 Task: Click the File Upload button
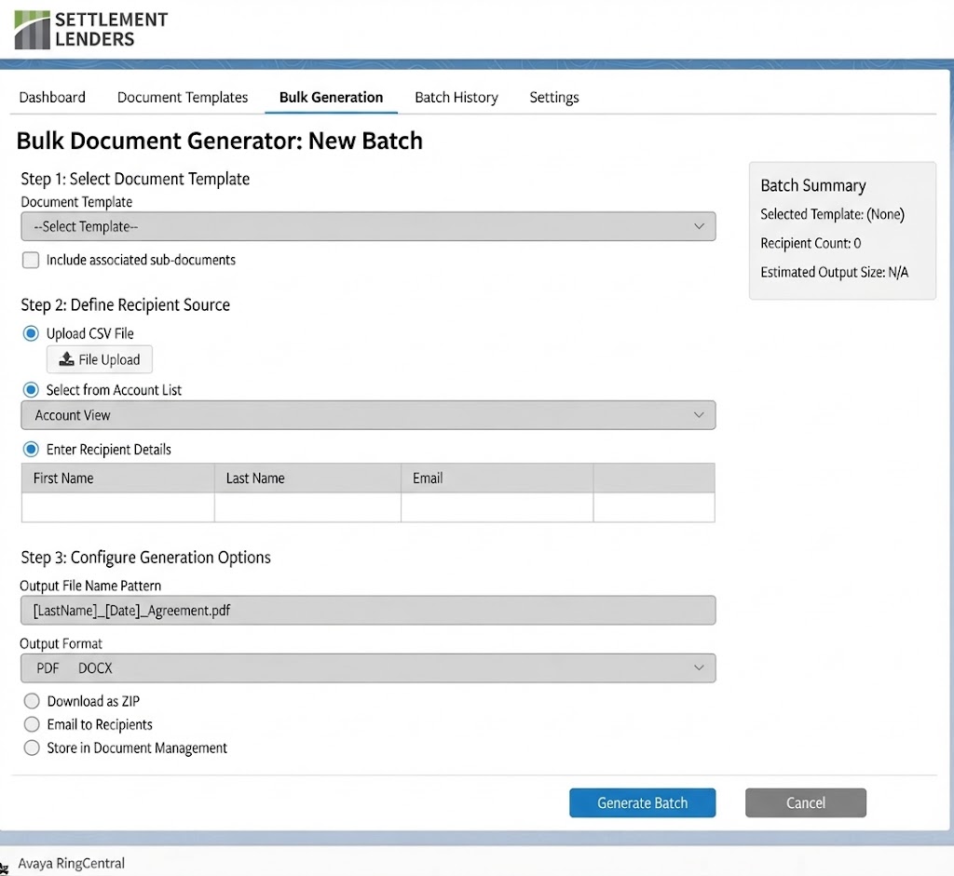[x=100, y=359]
